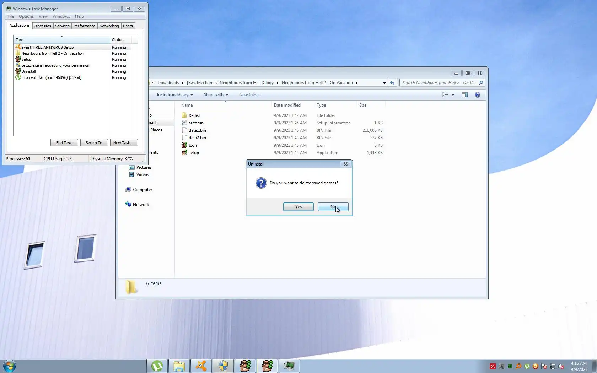This screenshot has width=597, height=373.
Task: Open the View menu in Task Manager
Action: 43,16
